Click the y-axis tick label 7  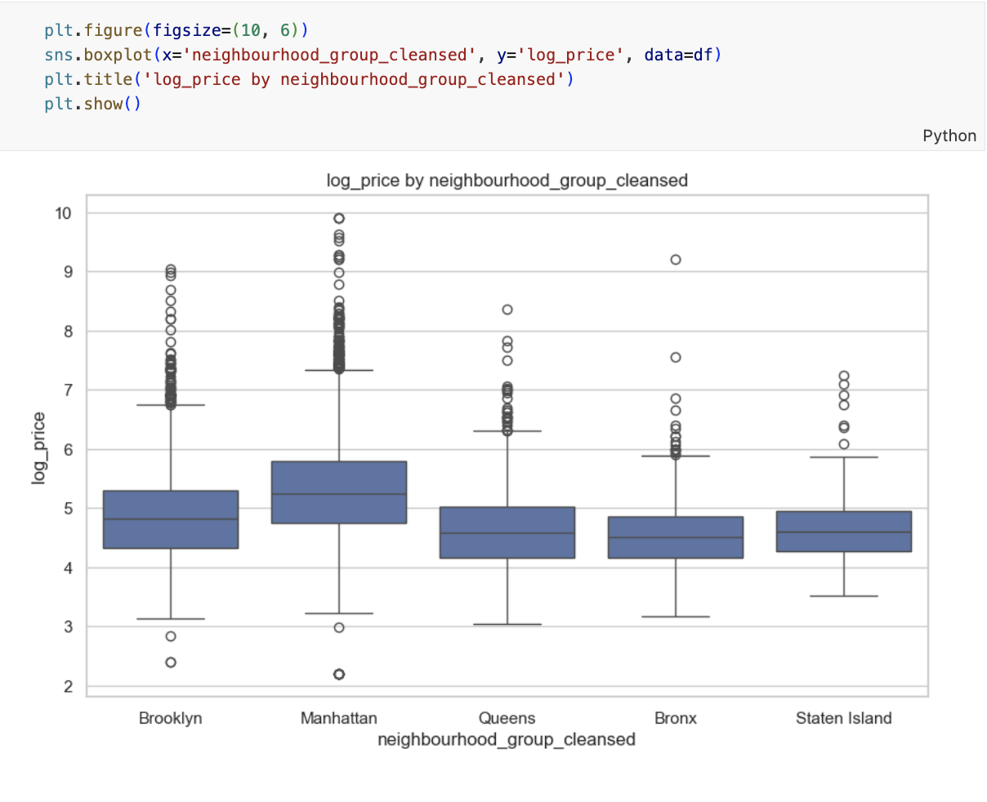pos(69,390)
